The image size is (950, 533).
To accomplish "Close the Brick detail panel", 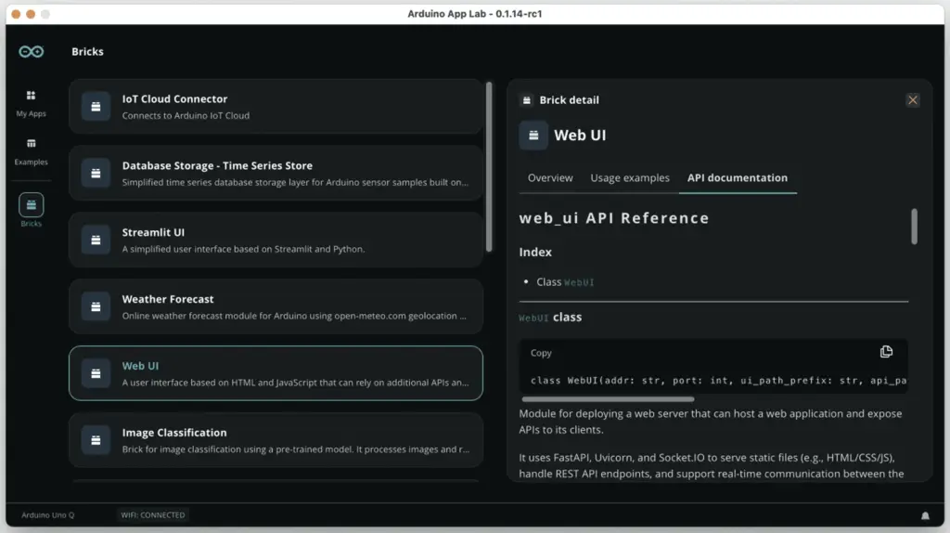I will tap(913, 100).
